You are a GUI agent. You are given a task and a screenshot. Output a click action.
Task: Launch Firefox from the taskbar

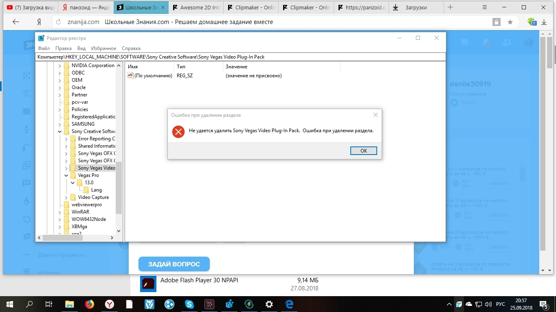89,304
